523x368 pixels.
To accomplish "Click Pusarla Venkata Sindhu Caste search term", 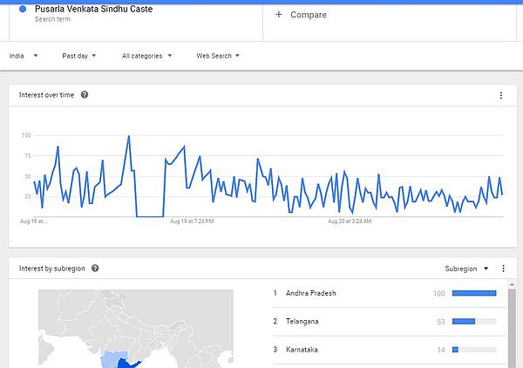I will (x=94, y=9).
